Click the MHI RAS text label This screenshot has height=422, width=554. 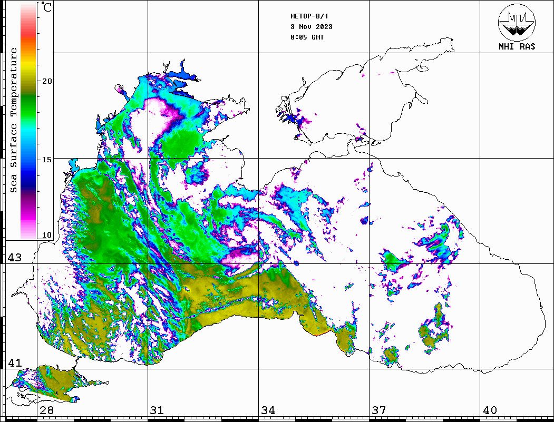pos(517,46)
